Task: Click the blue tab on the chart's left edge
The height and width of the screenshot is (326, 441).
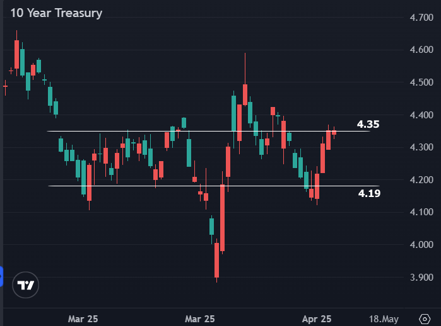Action: point(1,276)
